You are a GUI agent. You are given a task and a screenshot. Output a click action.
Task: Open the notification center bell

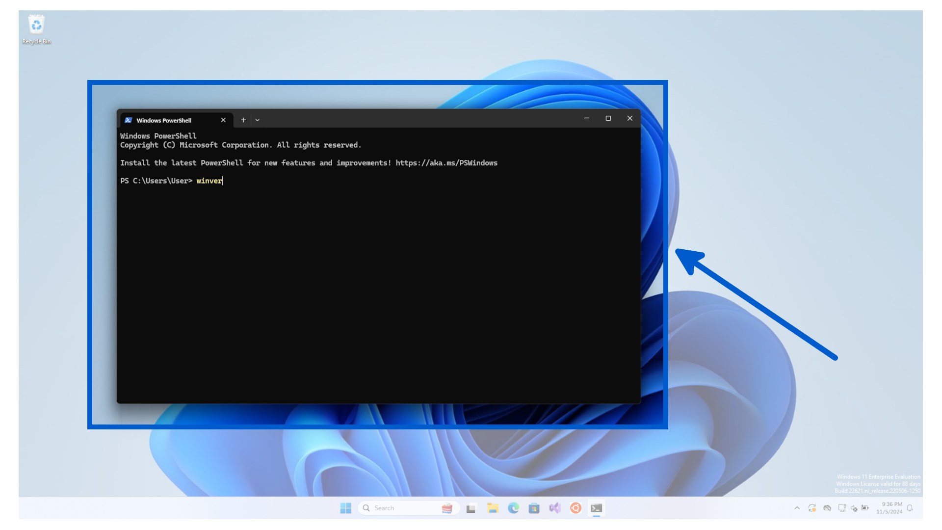coord(910,508)
